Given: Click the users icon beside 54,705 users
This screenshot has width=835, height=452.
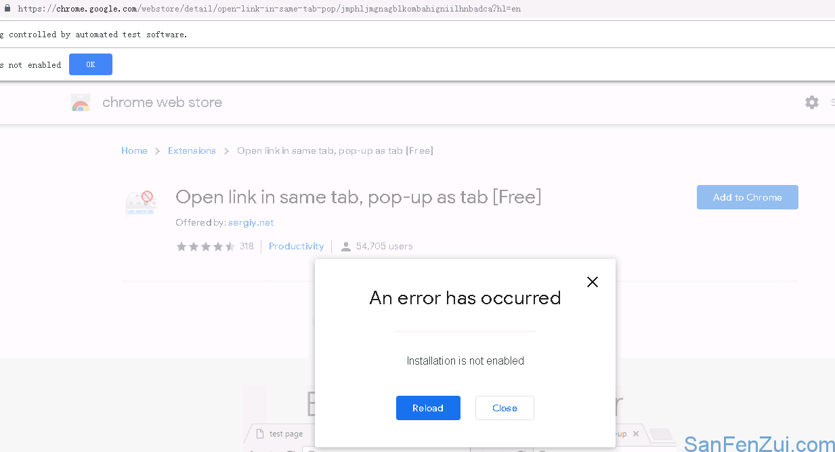Looking at the screenshot, I should [x=346, y=247].
